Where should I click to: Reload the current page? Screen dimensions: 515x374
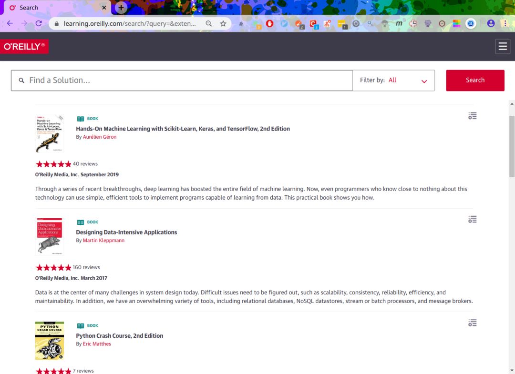[39, 23]
